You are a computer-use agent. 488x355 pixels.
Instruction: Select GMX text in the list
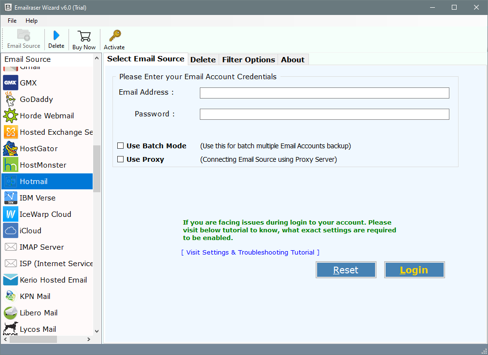28,83
